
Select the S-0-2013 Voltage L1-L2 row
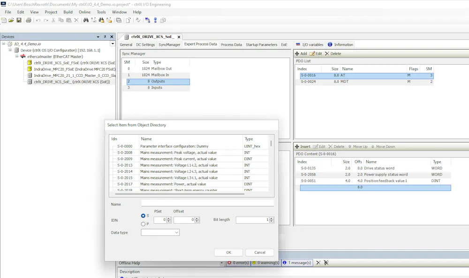[x=189, y=165]
